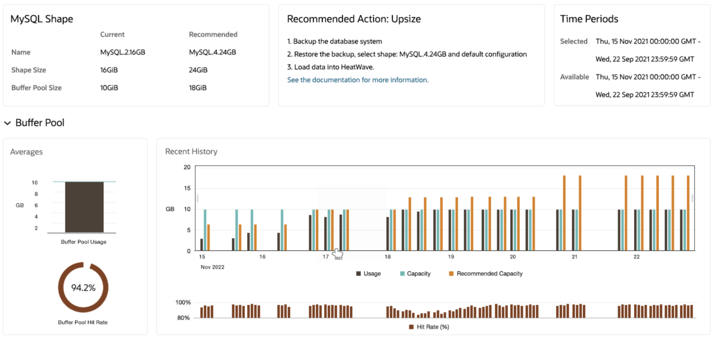Select the MySQL Shape heading
Image resolution: width=715 pixels, height=339 pixels.
pyautogui.click(x=42, y=19)
